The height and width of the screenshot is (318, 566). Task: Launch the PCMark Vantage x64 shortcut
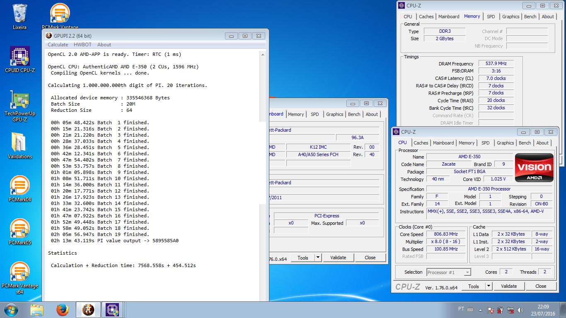point(19,277)
